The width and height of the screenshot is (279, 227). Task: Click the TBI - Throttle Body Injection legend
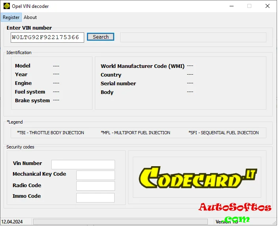pos(51,133)
